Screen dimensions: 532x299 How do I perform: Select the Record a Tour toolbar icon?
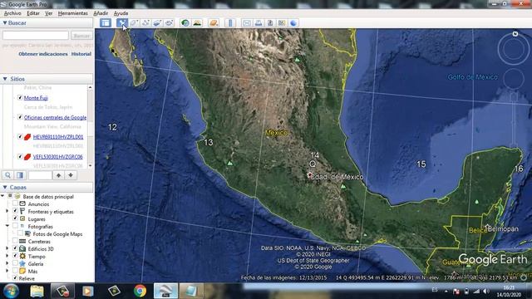(169, 22)
